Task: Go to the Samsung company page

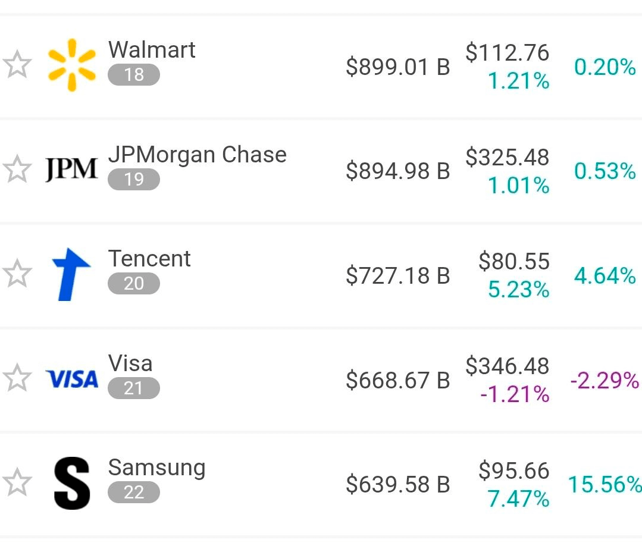Action: pyautogui.click(x=156, y=468)
